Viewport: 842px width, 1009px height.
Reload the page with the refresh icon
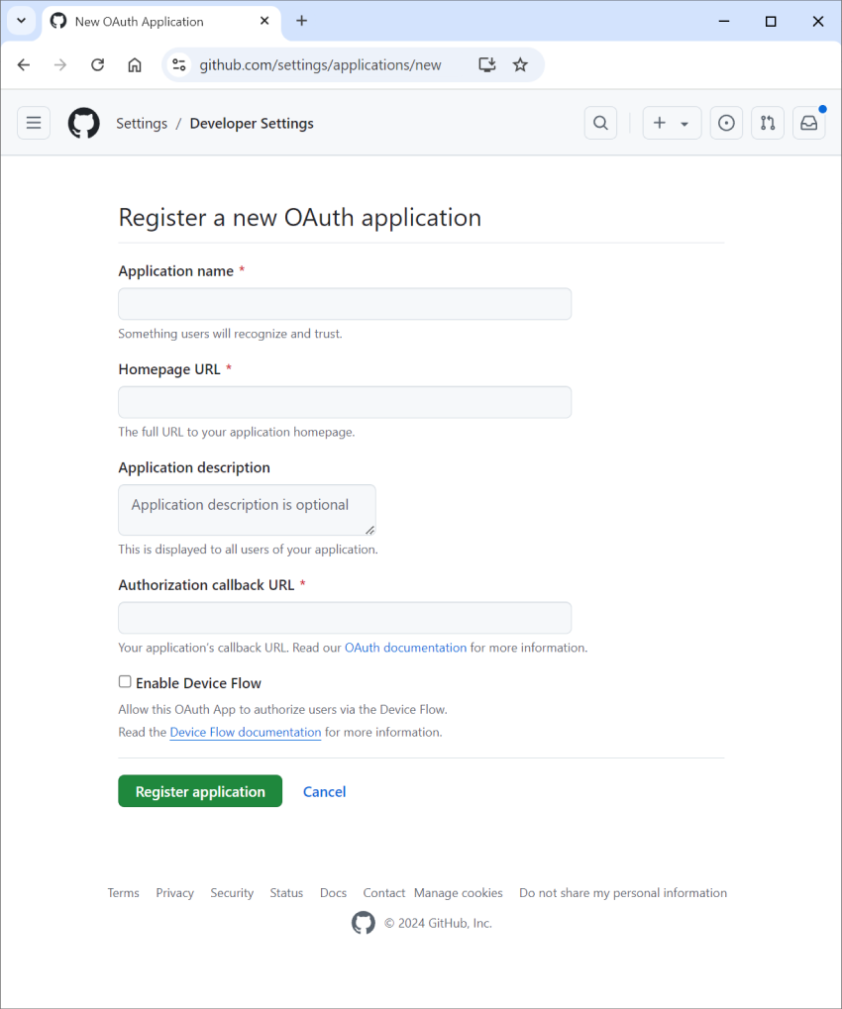pos(97,64)
